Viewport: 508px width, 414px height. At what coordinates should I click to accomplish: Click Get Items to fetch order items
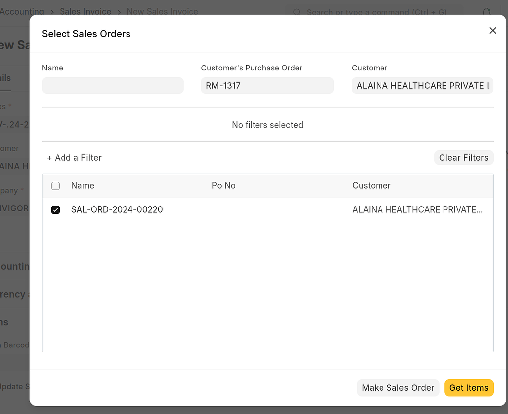tap(468, 388)
